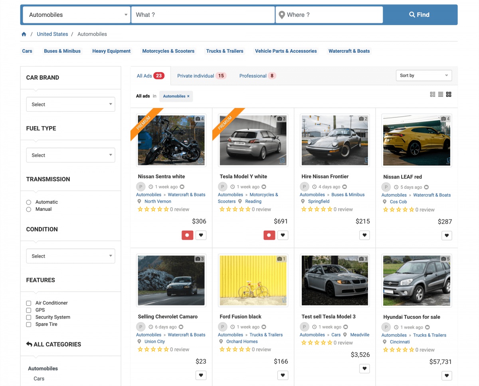Open the Nissan LEAF red car thumbnail

416,140
